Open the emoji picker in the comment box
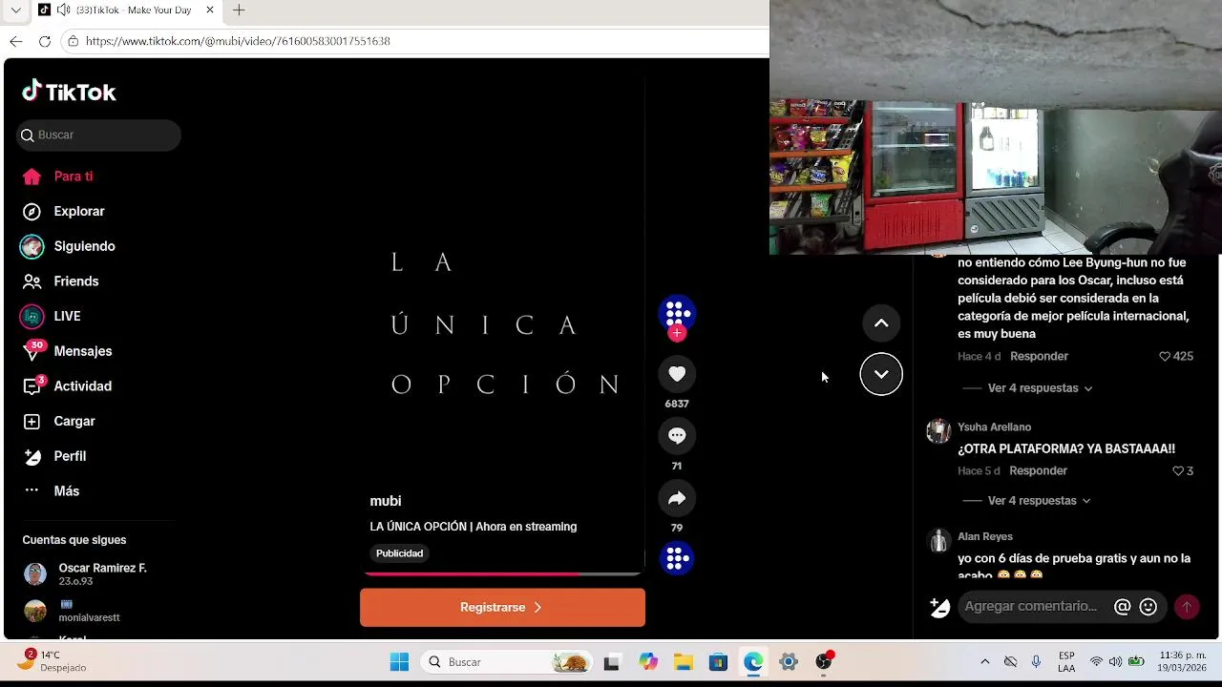The image size is (1222, 687). pyautogui.click(x=1148, y=607)
